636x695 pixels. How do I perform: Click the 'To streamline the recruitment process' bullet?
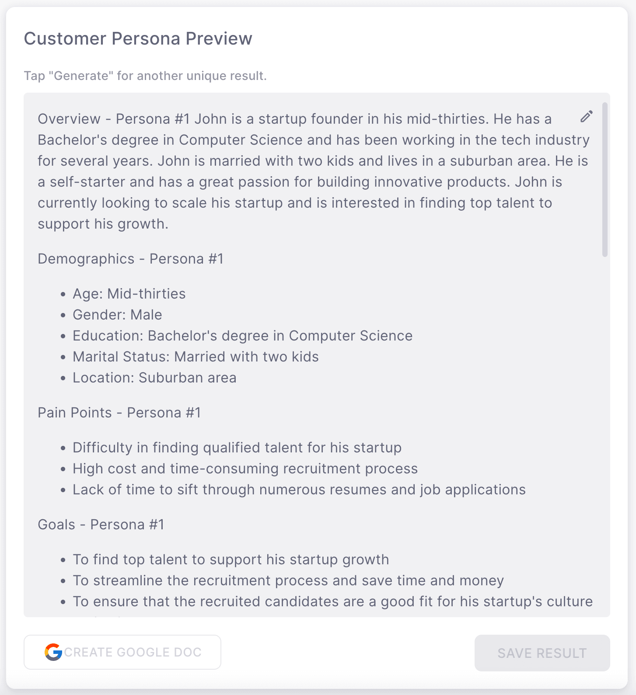click(x=288, y=580)
